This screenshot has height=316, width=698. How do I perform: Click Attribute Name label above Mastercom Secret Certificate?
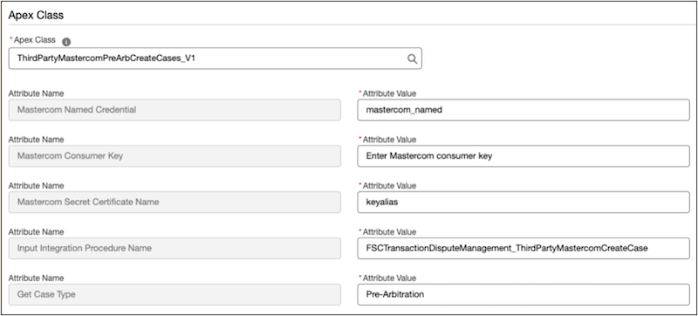tap(36, 186)
